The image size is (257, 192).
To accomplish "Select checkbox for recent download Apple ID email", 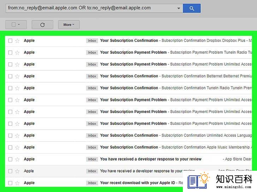I will (x=10, y=183).
